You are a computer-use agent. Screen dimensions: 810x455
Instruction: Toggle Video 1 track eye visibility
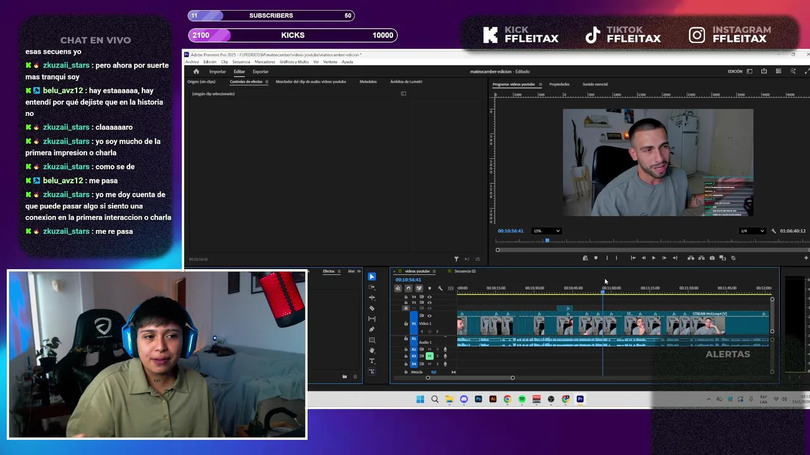[x=430, y=316]
